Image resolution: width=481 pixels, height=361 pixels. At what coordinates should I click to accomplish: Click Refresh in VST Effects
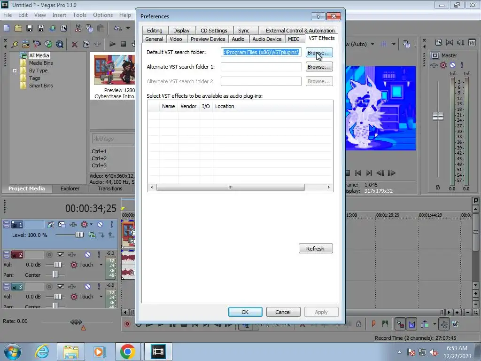[316, 249]
